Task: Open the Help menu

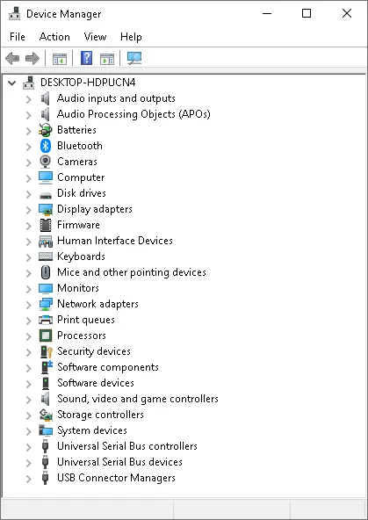Action: [x=131, y=37]
